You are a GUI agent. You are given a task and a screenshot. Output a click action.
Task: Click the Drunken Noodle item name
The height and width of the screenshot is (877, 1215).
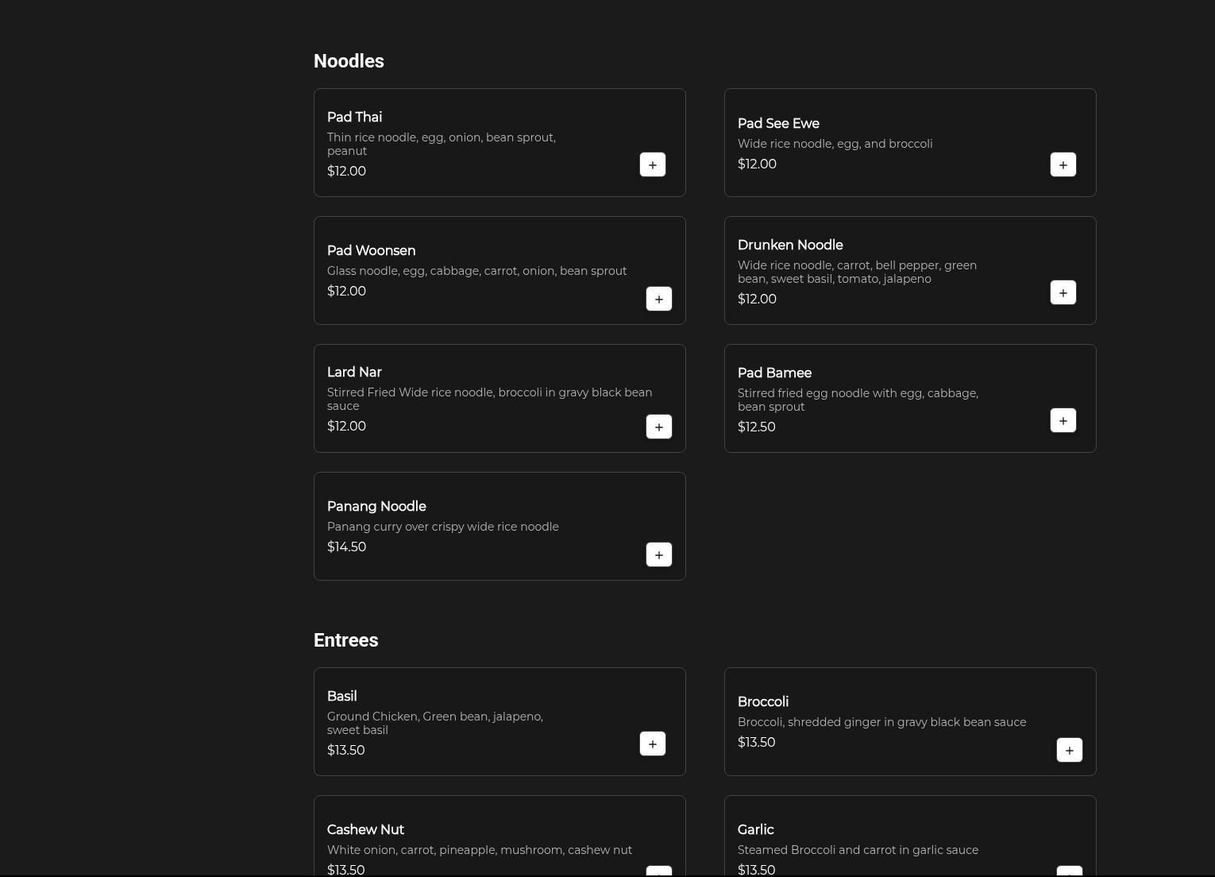(790, 245)
